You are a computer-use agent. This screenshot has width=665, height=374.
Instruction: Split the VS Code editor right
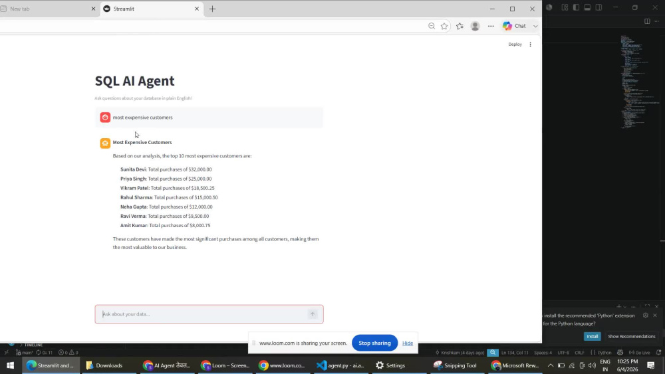[647, 21]
